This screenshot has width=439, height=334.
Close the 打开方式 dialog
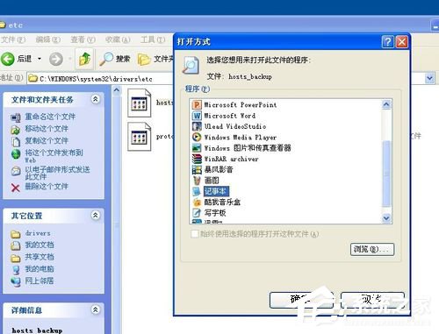[x=402, y=42]
